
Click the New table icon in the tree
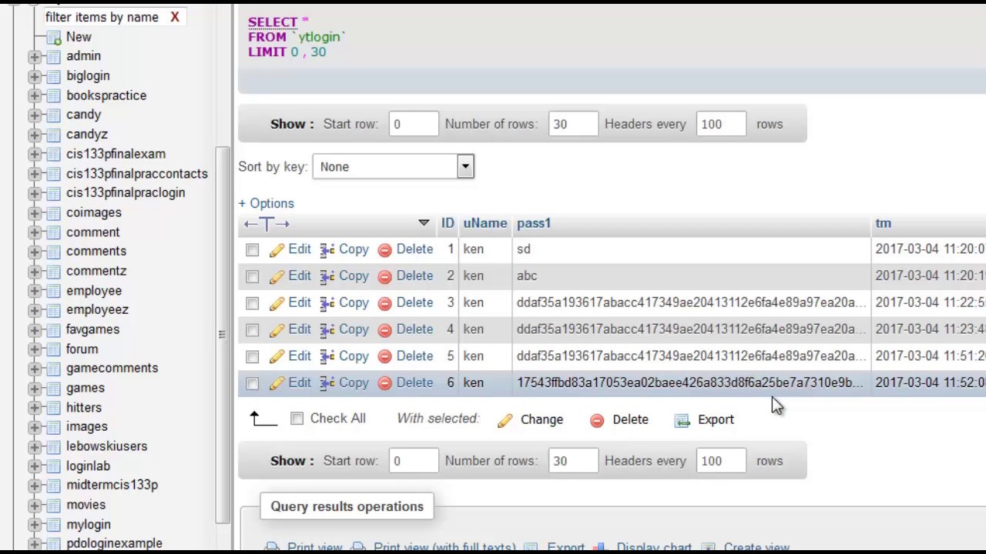(x=53, y=37)
